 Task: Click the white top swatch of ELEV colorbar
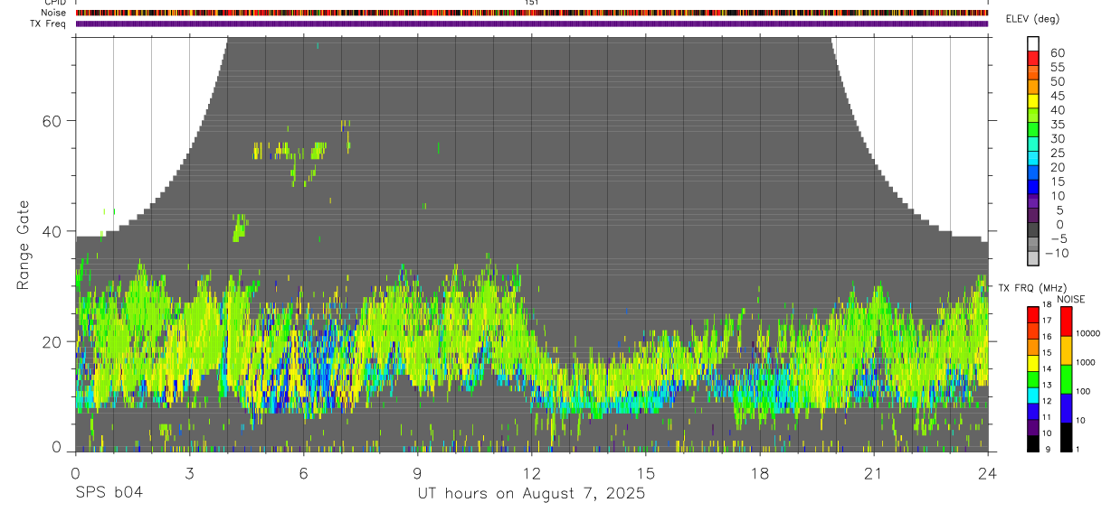[x=1033, y=43]
